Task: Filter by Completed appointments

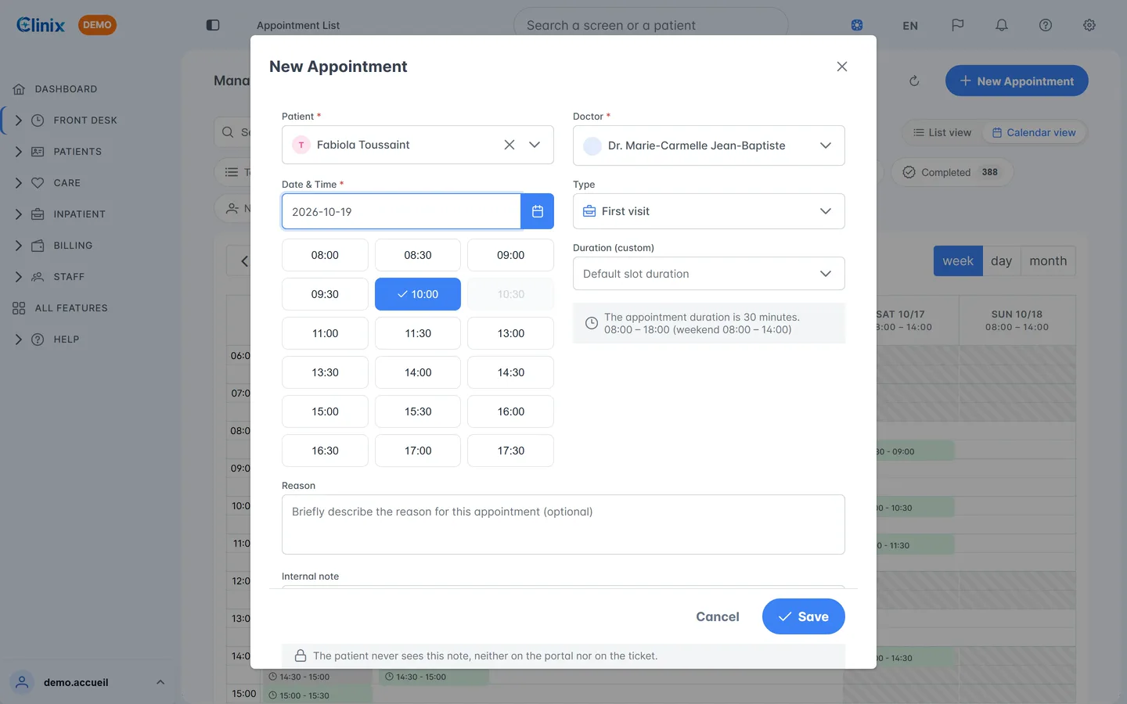Action: pos(952,172)
